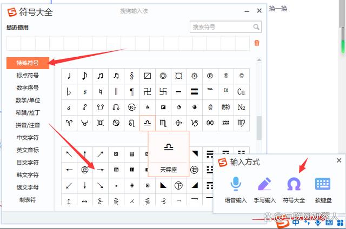Close the 输入方式 popup
The height and width of the screenshot is (229, 346).
(x=339, y=160)
